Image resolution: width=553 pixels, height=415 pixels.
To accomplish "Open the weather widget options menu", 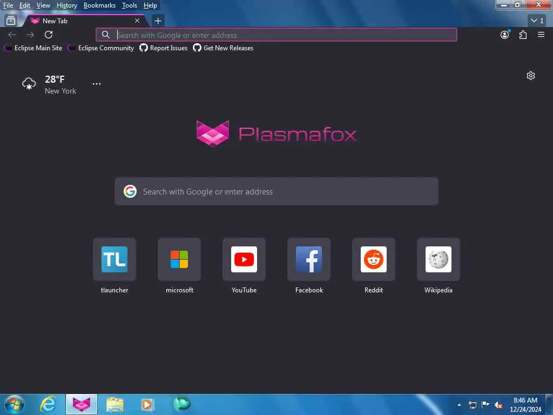I will click(x=97, y=84).
